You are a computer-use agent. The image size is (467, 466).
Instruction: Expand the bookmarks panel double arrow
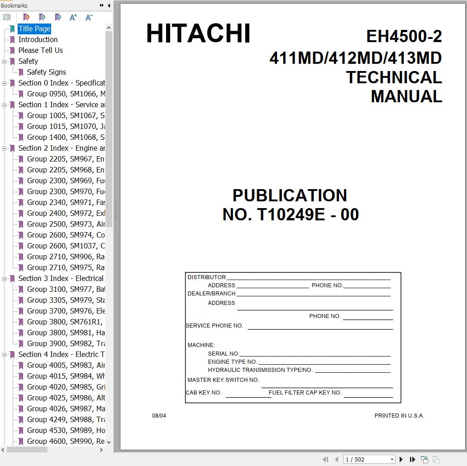pyautogui.click(x=101, y=5)
